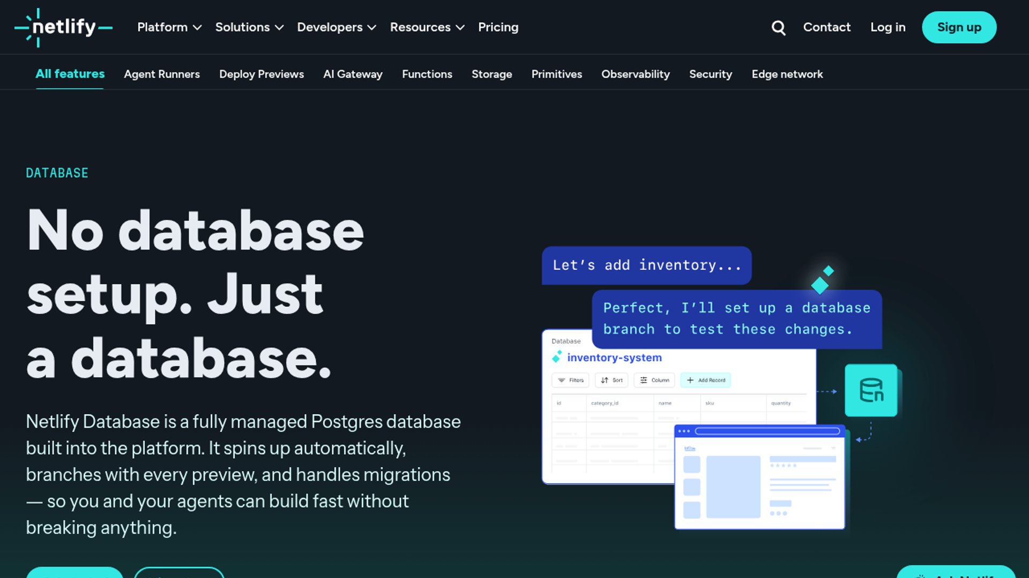1029x578 pixels.
Task: Click the "Perfect, I'll set up" chat bubble
Action: pos(737,319)
